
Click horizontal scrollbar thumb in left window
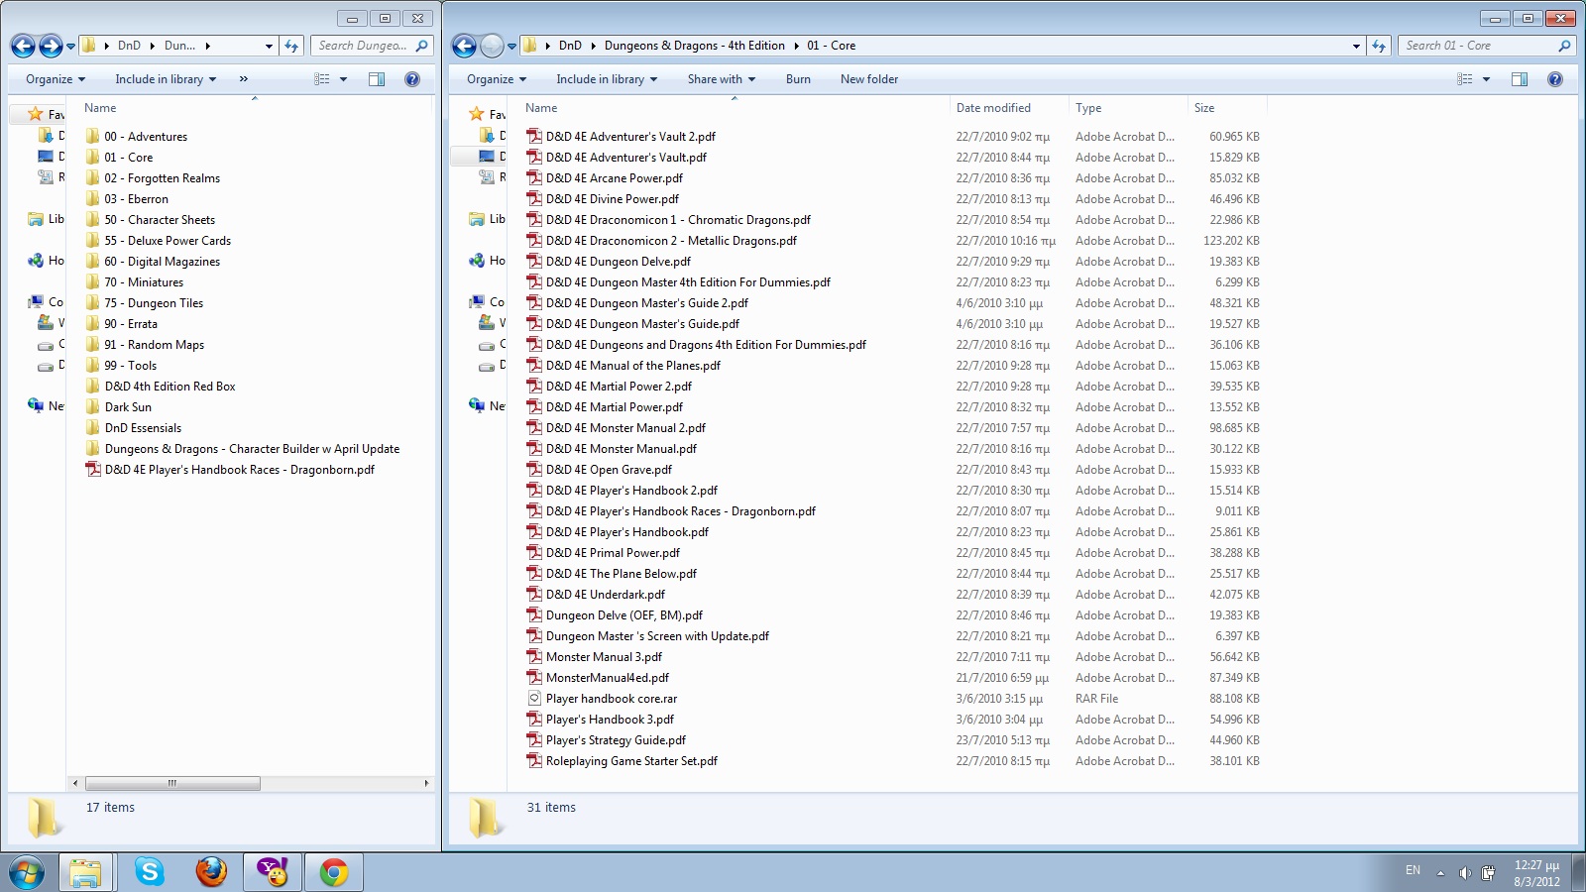click(172, 783)
